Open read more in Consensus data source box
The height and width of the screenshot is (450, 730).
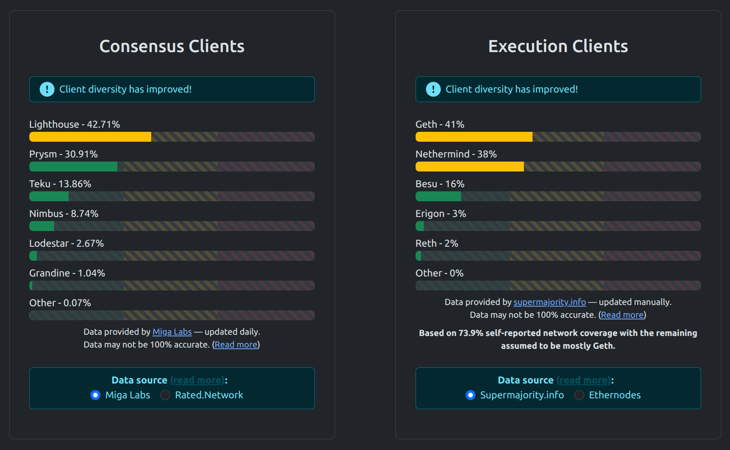click(x=197, y=380)
